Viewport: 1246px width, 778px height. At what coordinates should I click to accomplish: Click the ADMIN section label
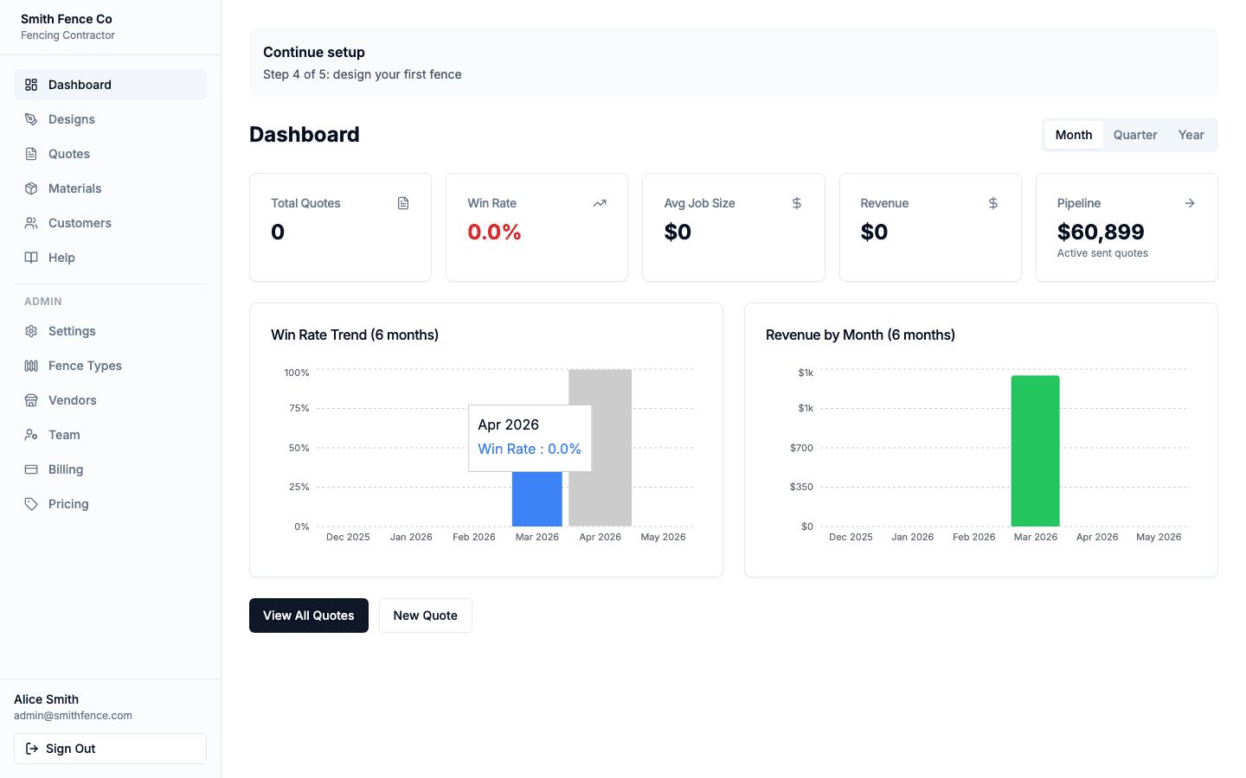coord(43,302)
